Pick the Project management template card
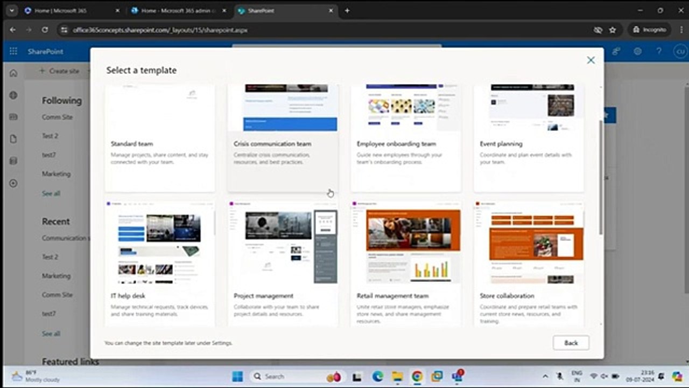The width and height of the screenshot is (689, 388). [x=283, y=264]
